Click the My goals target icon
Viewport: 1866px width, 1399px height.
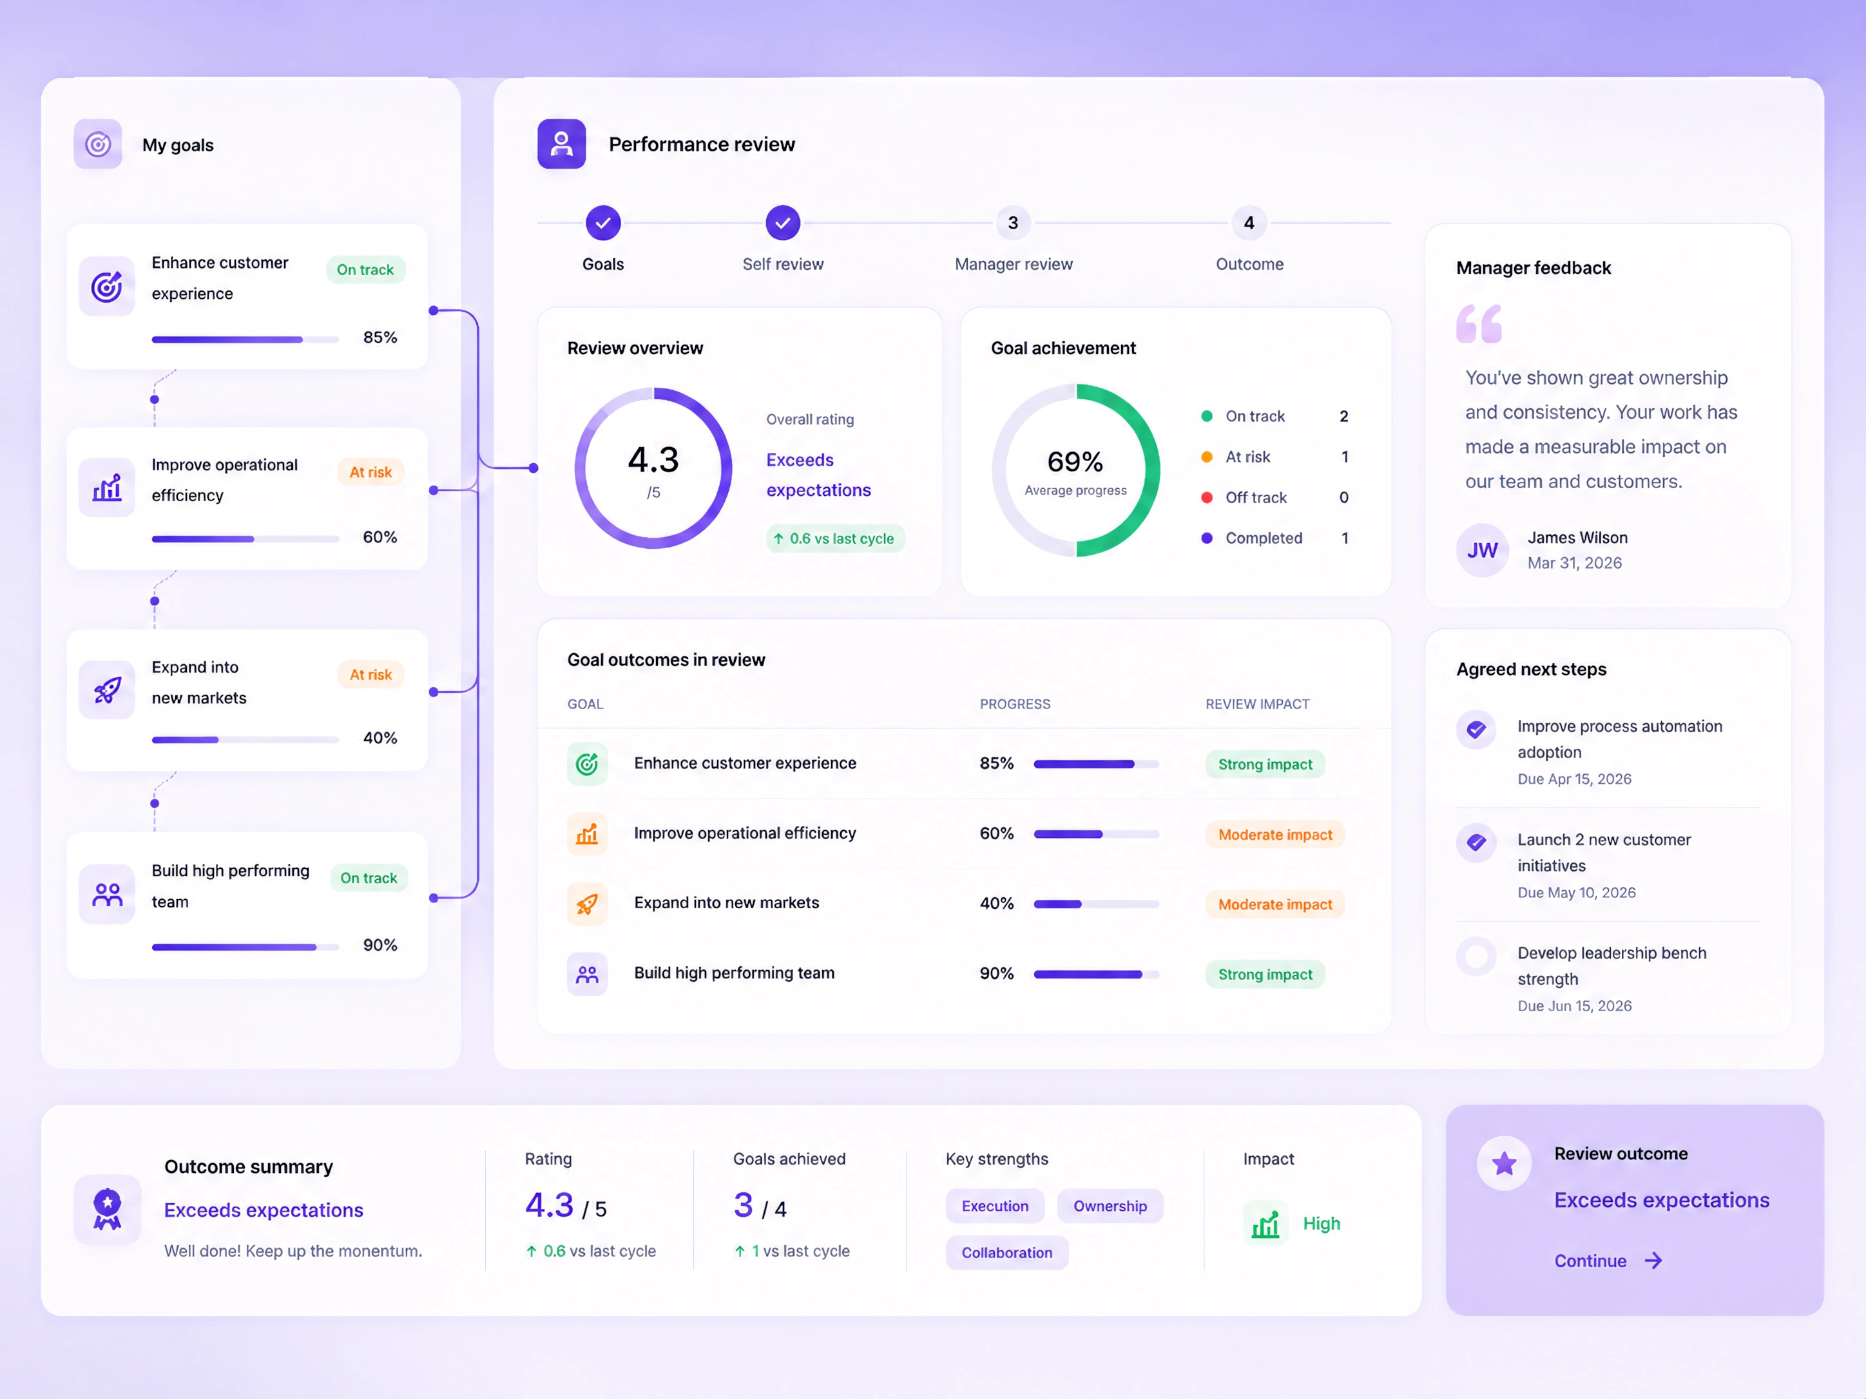click(x=98, y=144)
